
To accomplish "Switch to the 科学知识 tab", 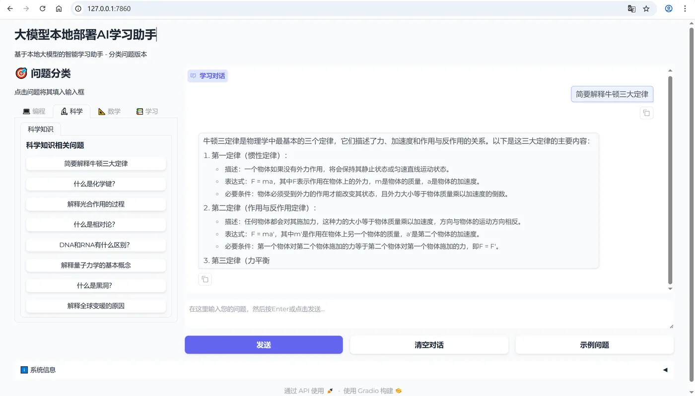I will coord(41,129).
